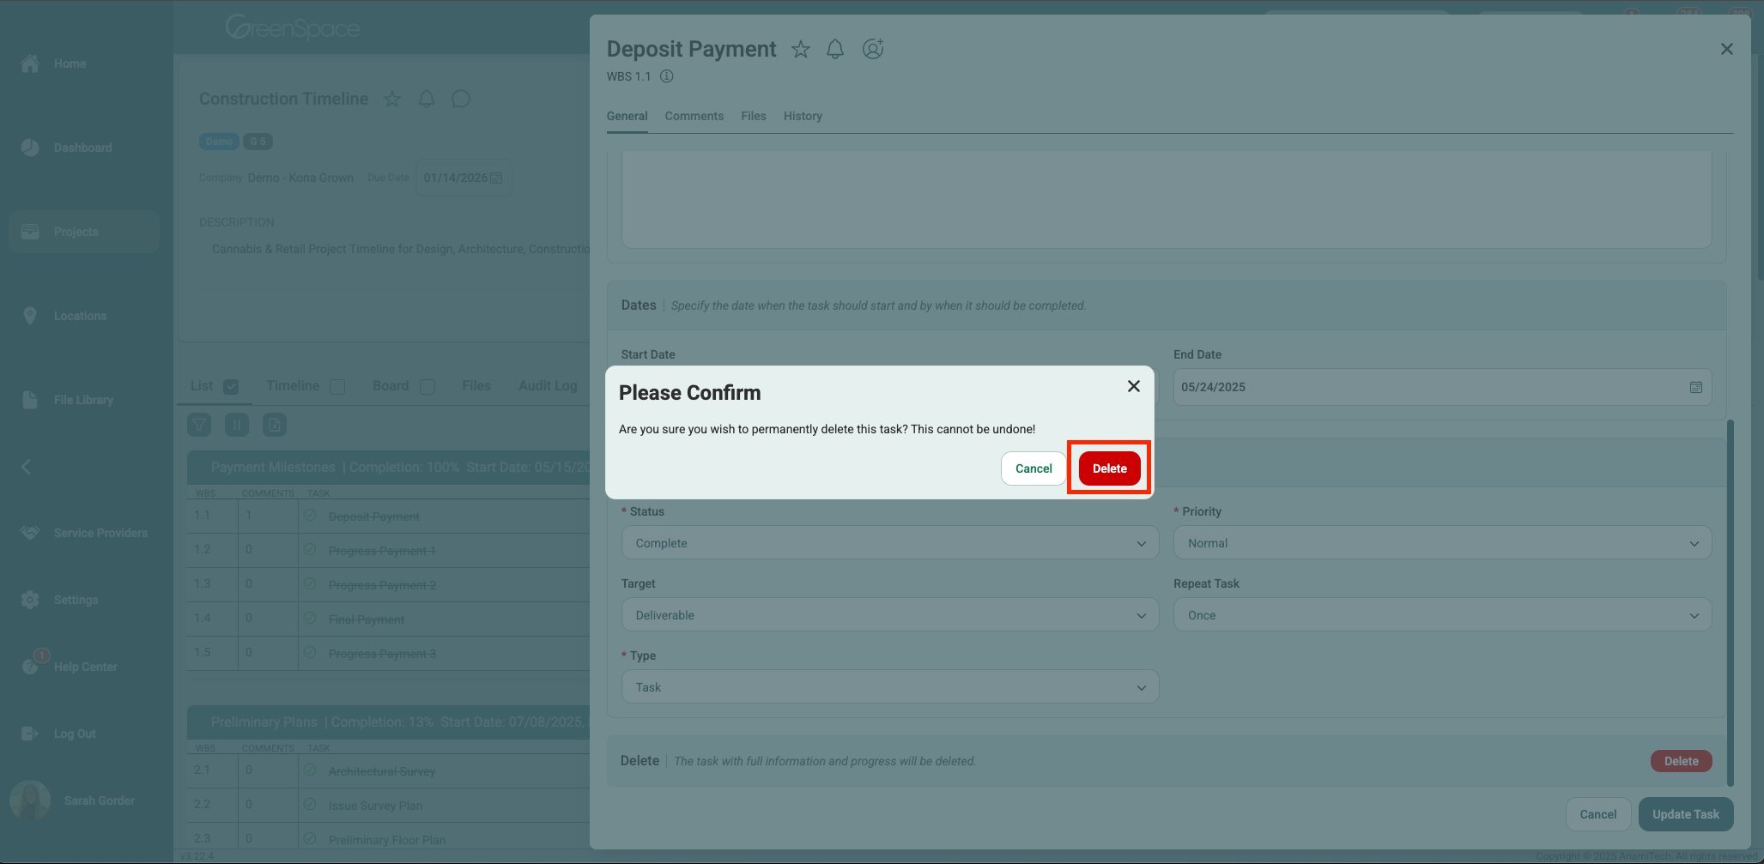Click Sarah Gorder profile avatar

coord(30,801)
